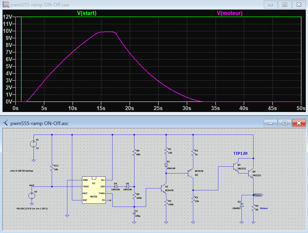Image resolution: width=308 pixels, height=233 pixels.
Task: Click the PULSE(12 0 0 1m 1m 1 50 2) text
Action: point(32,209)
